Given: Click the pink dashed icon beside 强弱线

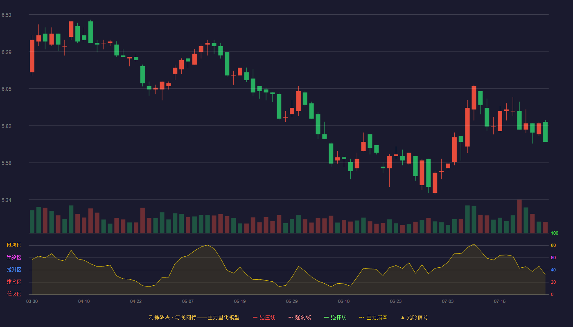Looking at the screenshot, I should point(291,317).
